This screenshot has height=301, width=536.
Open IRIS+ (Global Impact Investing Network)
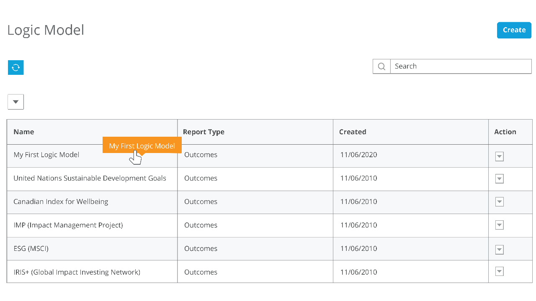point(77,272)
